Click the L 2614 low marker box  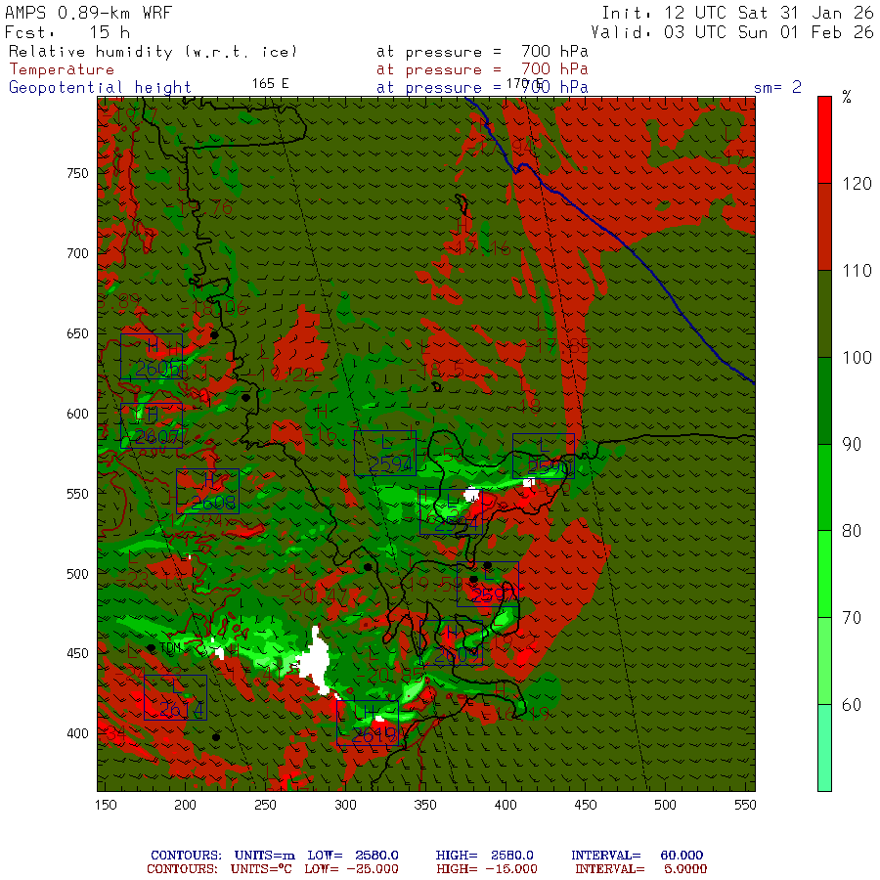(175, 697)
